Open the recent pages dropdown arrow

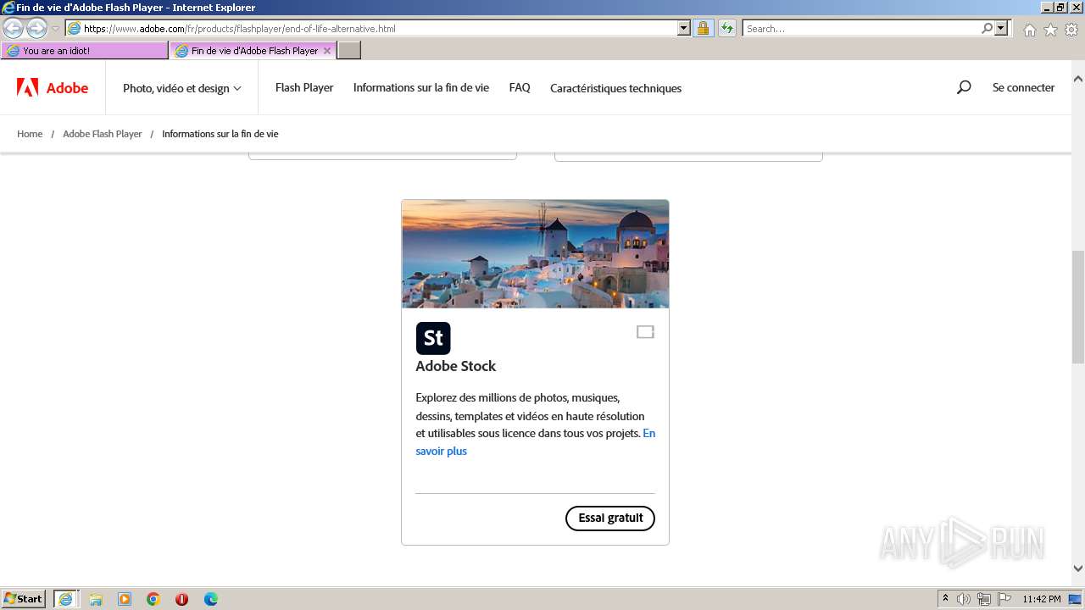(x=55, y=29)
